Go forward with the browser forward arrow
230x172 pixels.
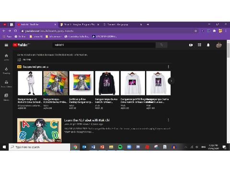click(10, 31)
